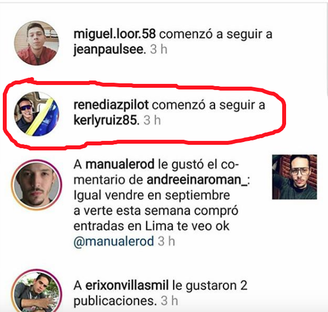The height and width of the screenshot is (312, 328).
Task: View erixonvillasmil's story from avatar
Action: (x=37, y=292)
